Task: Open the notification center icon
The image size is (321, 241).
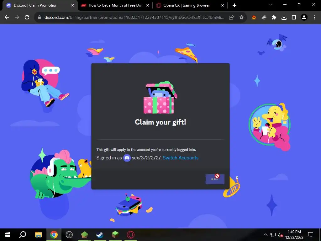Action: tap(311, 235)
